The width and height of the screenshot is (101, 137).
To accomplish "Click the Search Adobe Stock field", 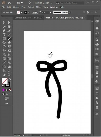I will point(70,3).
